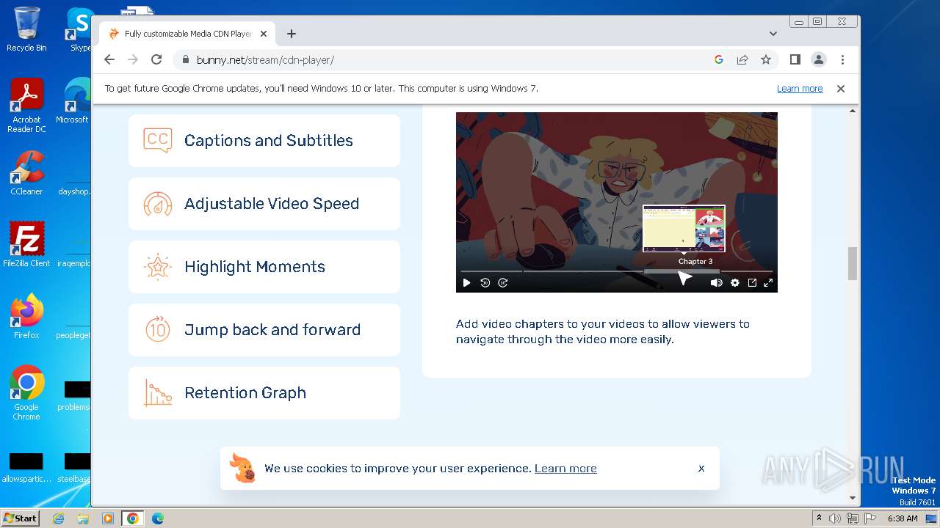Open Chrome profile menu
This screenshot has height=528, width=940.
pos(819,60)
